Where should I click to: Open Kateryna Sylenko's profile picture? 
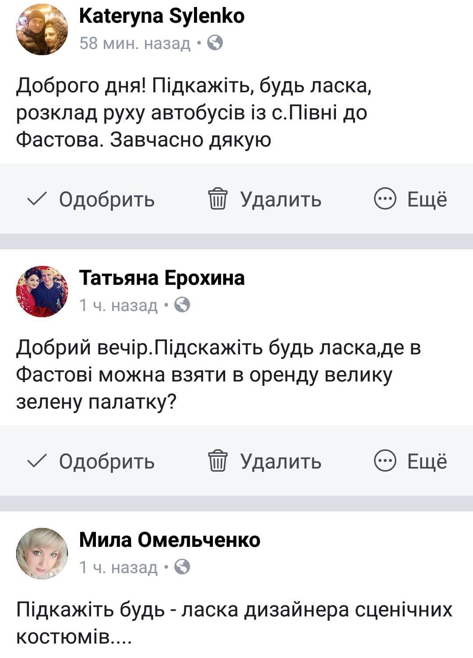(x=42, y=29)
